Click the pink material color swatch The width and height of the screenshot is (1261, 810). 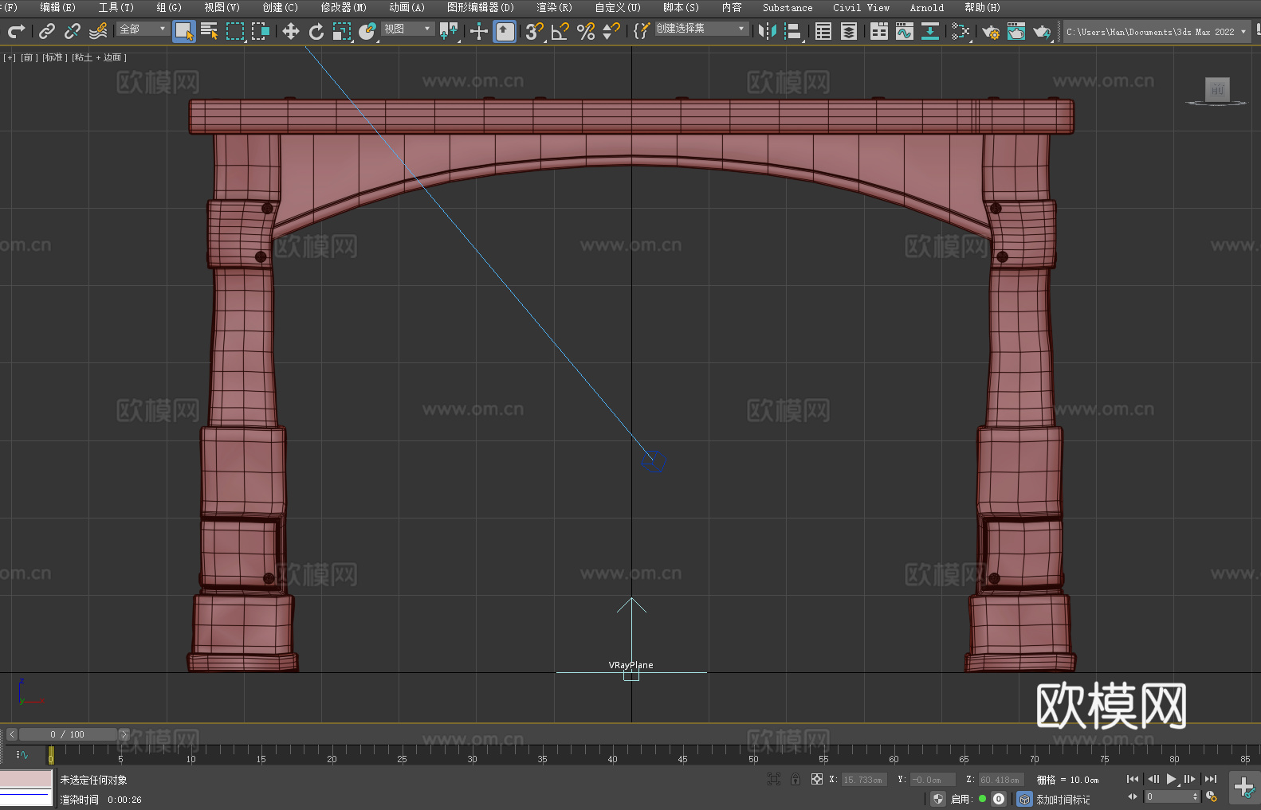click(x=26, y=779)
